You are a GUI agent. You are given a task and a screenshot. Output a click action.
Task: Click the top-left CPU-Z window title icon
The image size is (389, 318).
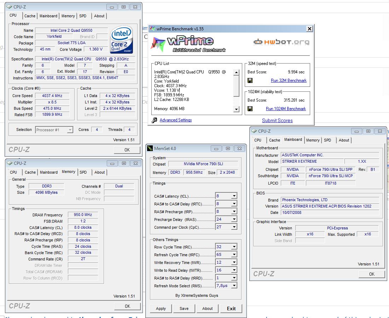click(10, 7)
